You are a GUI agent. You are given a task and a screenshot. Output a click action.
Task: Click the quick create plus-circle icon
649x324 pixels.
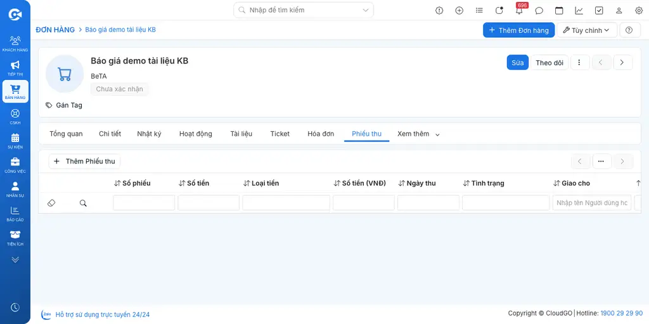point(459,10)
